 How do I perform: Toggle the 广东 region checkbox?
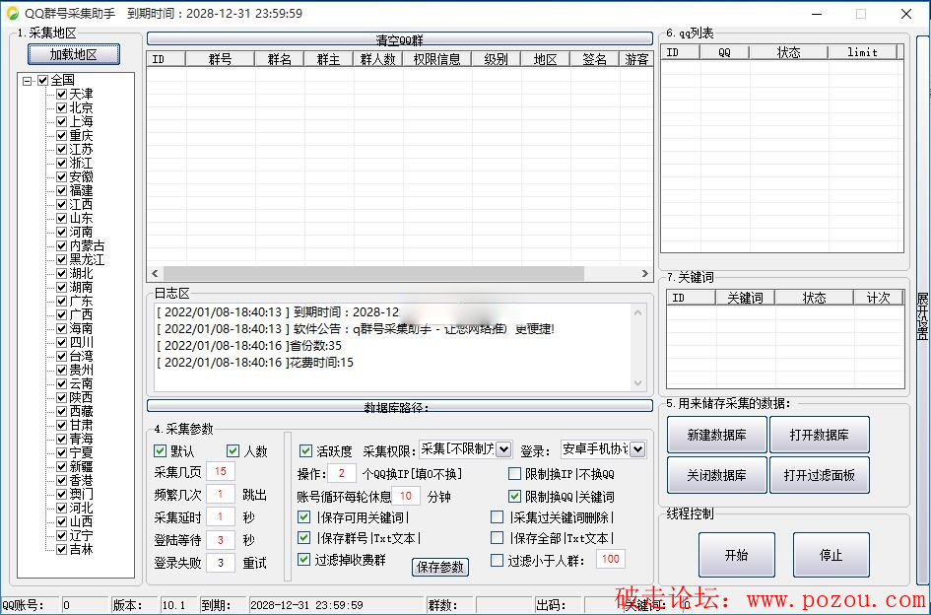pyautogui.click(x=61, y=301)
